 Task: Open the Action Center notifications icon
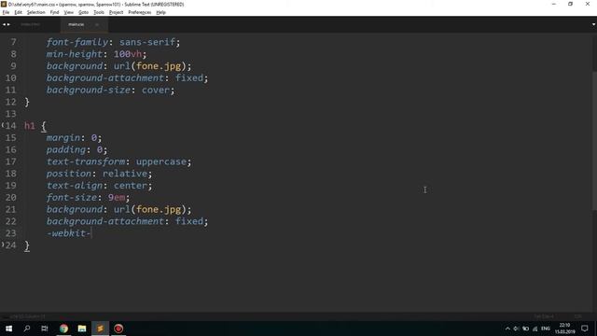[x=585, y=329]
